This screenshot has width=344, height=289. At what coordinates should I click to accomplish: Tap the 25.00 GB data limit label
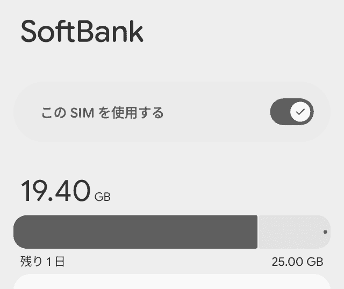point(297,262)
